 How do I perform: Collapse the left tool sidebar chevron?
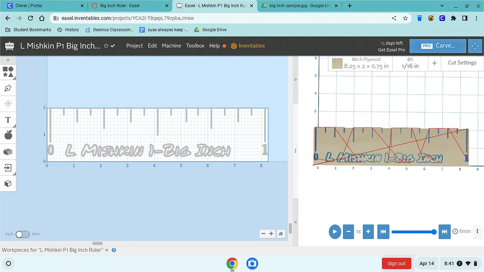(x=8, y=60)
